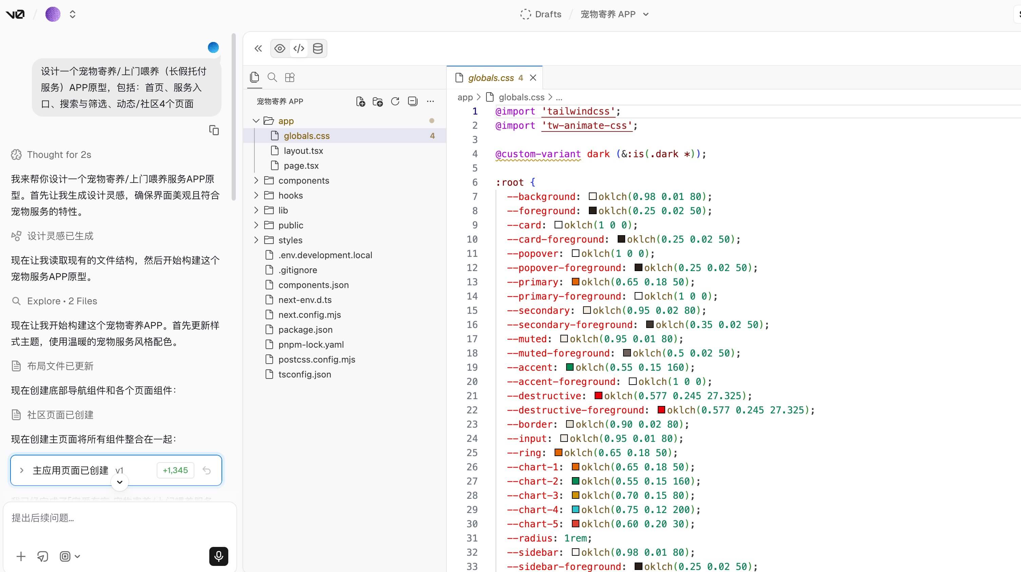This screenshot has width=1021, height=572.
Task: Switch to the code view toggle
Action: 299,48
